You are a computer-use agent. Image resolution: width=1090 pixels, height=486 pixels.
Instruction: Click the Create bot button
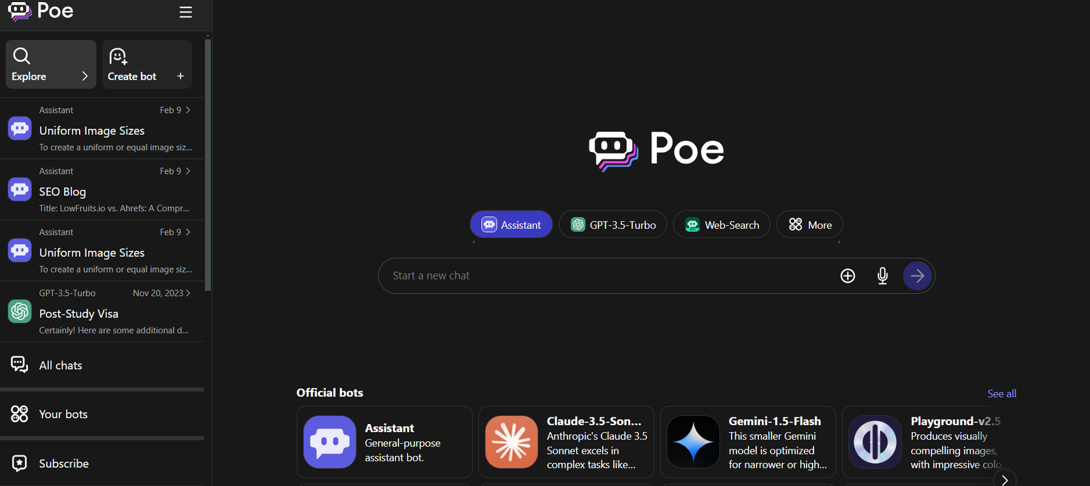[147, 65]
